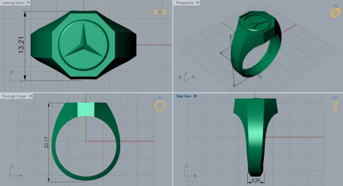Click the angled ring icon in Perspective view
343x186 pixels.
point(335,11)
